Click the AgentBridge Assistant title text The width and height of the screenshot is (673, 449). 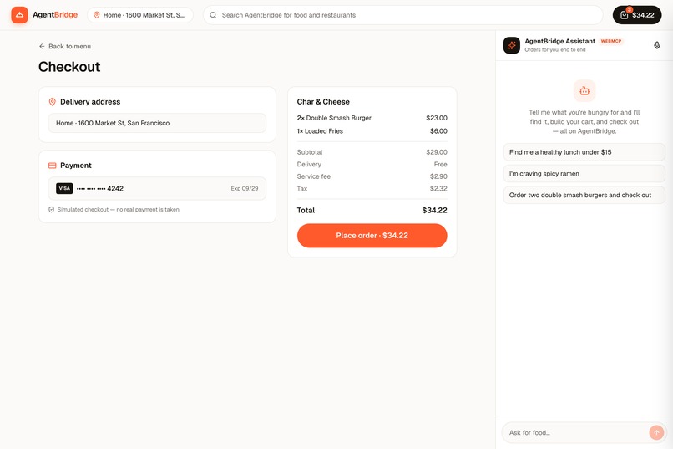pyautogui.click(x=559, y=41)
